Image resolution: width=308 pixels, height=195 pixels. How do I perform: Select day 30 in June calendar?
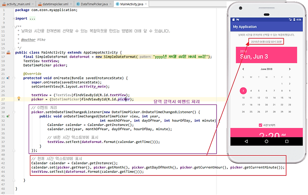(x=290, y=112)
